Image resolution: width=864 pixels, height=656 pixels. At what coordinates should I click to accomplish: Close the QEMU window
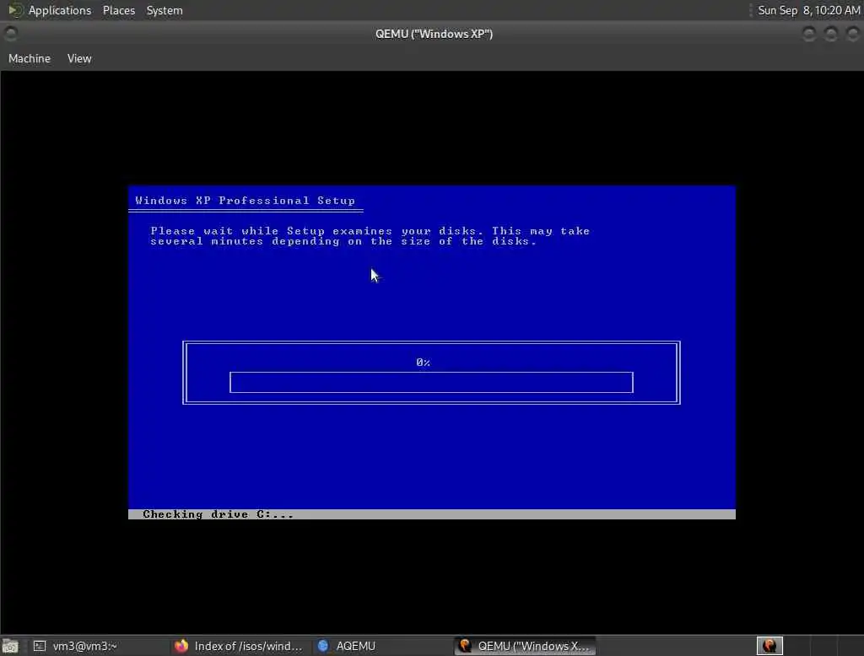[x=852, y=35]
